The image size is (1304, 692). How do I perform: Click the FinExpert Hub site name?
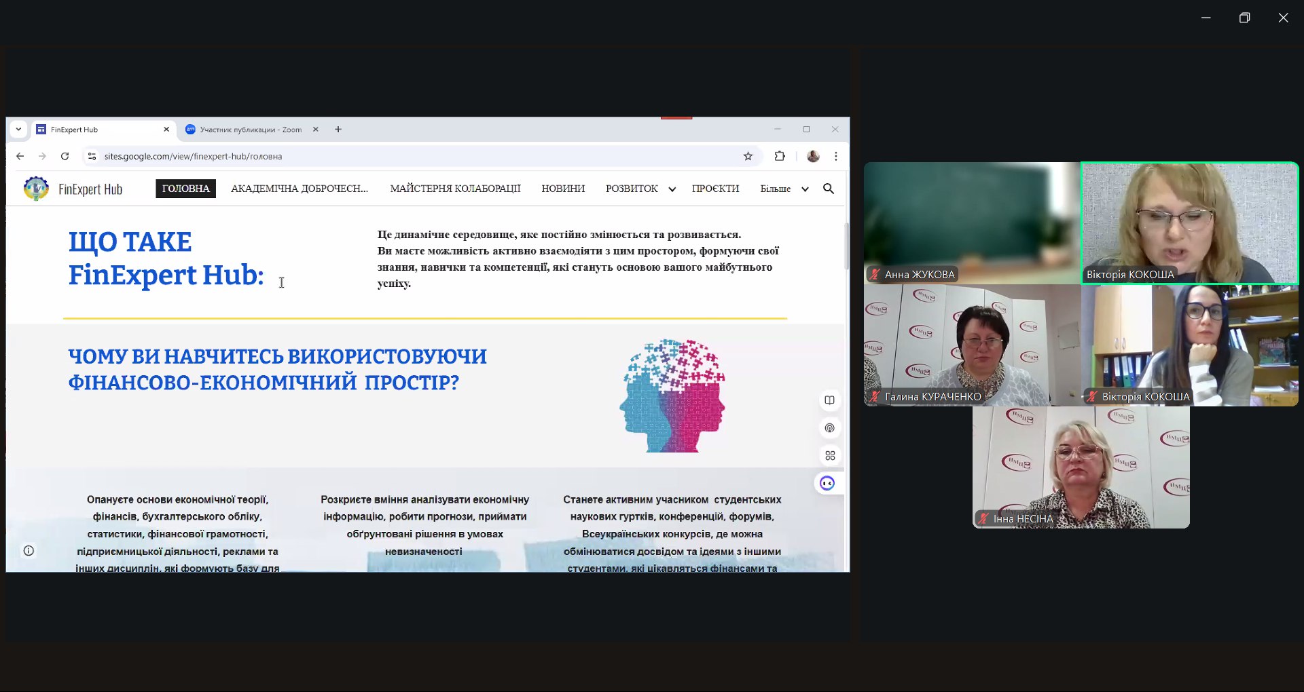pos(90,189)
